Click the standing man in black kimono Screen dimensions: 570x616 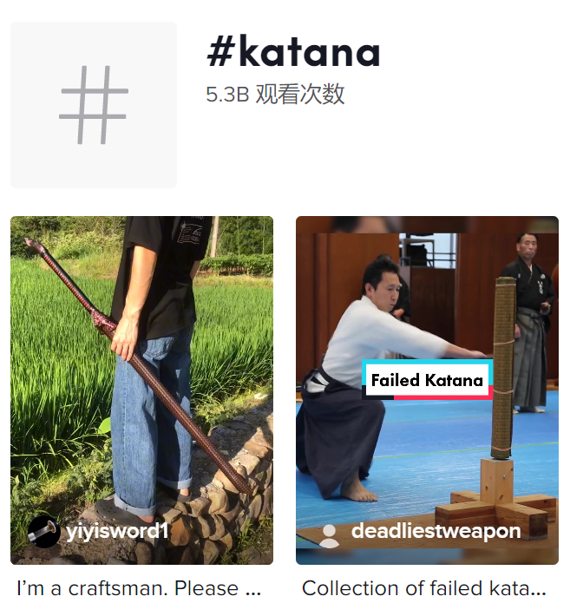(530, 322)
